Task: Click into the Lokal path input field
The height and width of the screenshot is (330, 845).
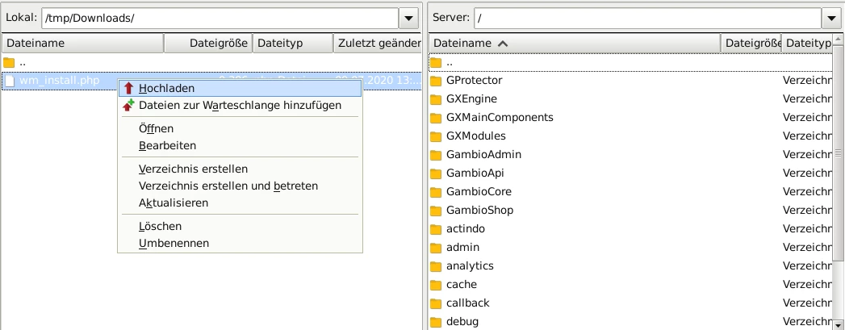Action: point(218,17)
